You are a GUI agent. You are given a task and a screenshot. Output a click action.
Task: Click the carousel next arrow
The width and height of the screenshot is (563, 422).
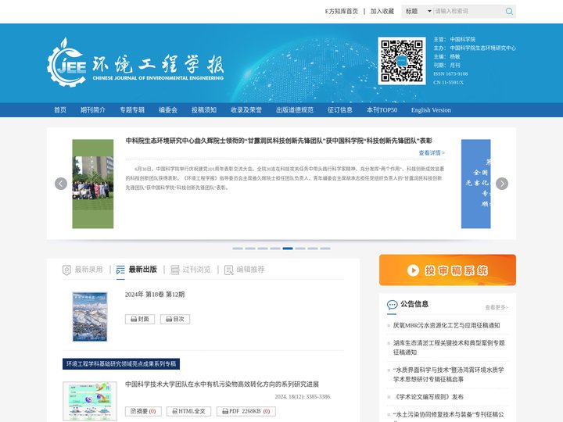(502, 184)
